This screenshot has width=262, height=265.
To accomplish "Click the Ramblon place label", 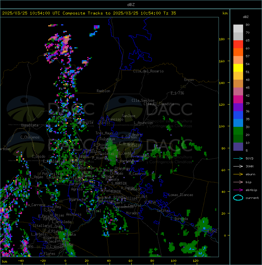I will (x=103, y=91).
